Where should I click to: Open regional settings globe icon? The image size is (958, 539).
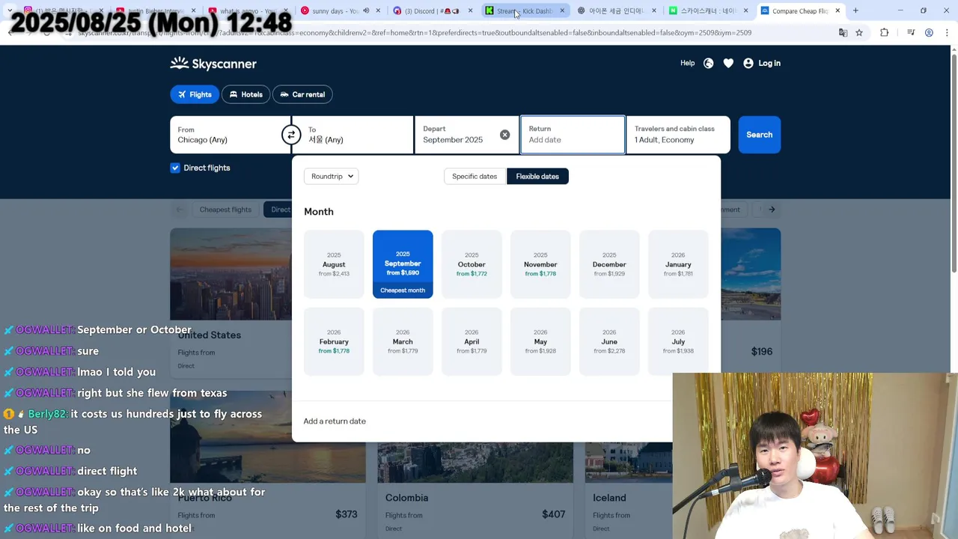(708, 64)
